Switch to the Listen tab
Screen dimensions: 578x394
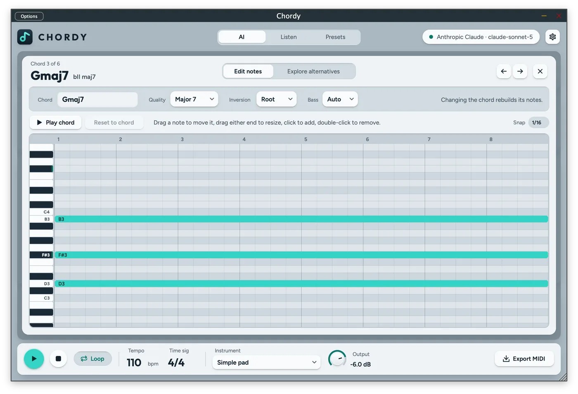[x=289, y=37]
